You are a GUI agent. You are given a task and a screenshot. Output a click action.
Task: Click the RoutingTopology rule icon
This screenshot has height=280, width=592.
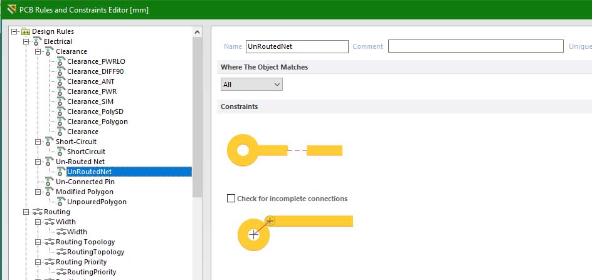click(60, 252)
